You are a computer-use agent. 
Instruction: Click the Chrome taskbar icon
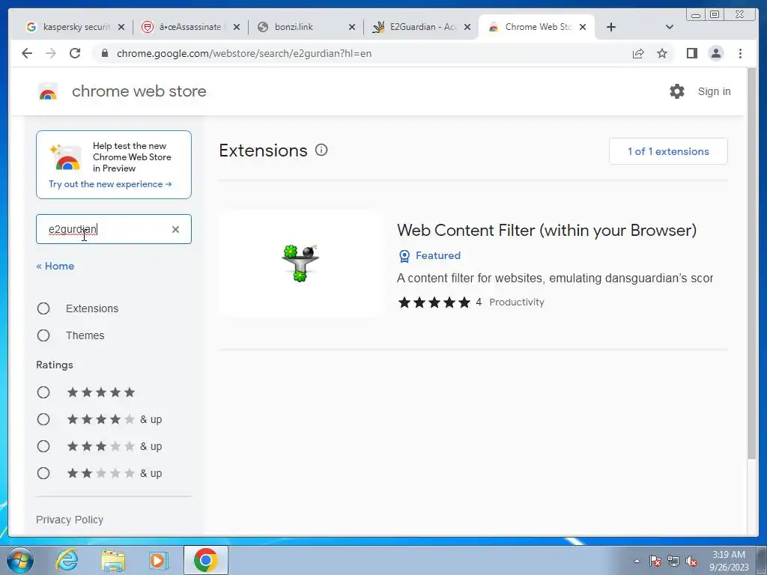206,560
